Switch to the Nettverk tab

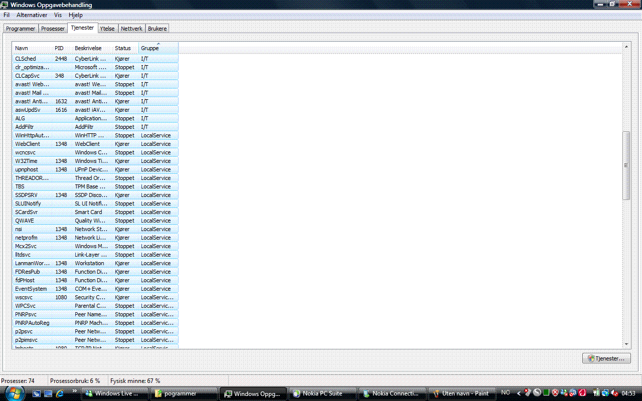[x=131, y=29]
